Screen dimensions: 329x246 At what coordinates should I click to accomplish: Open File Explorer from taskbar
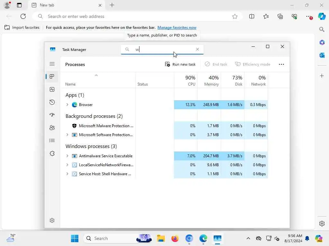161,238
